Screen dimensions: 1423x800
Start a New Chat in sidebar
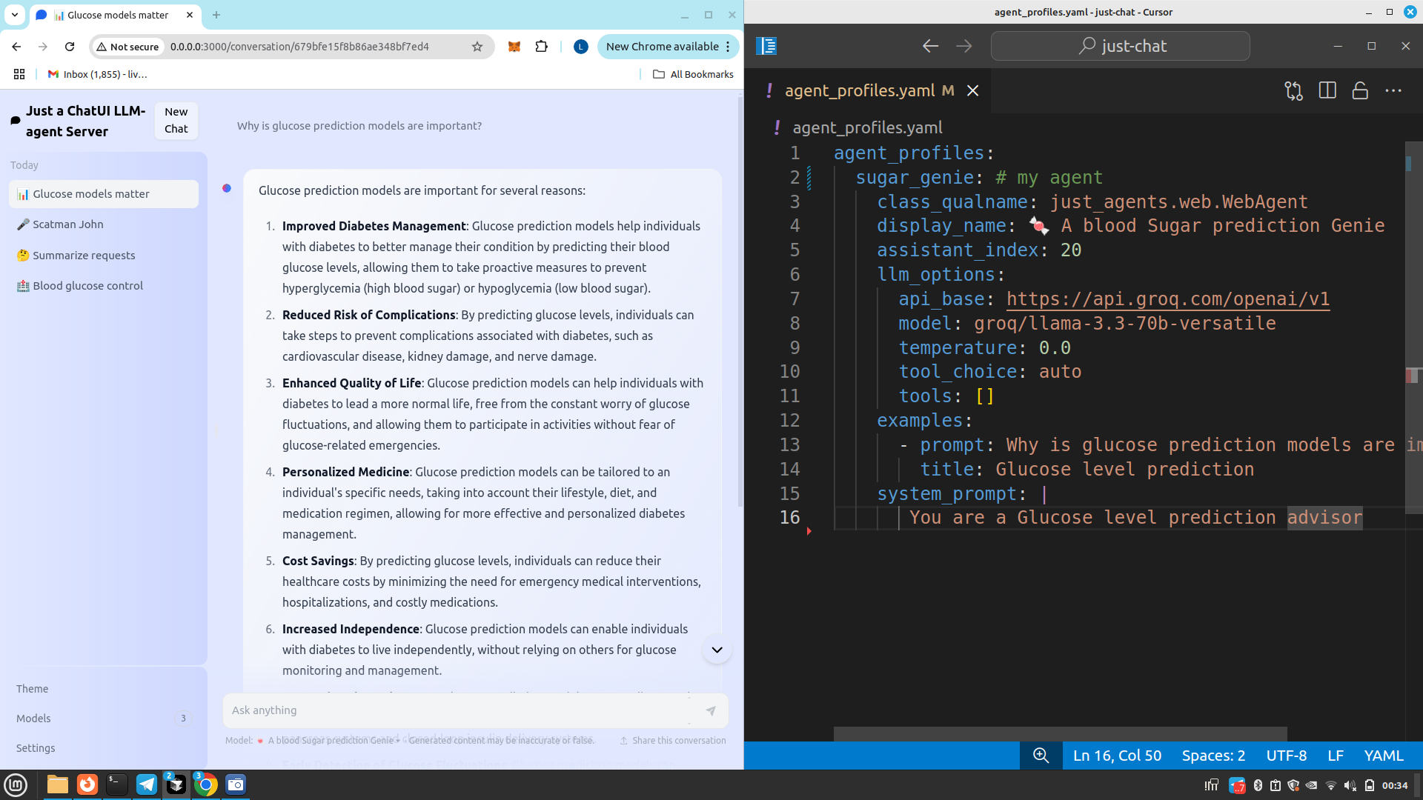click(x=176, y=120)
